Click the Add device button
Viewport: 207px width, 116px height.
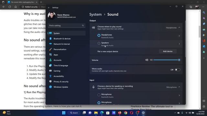168,51
